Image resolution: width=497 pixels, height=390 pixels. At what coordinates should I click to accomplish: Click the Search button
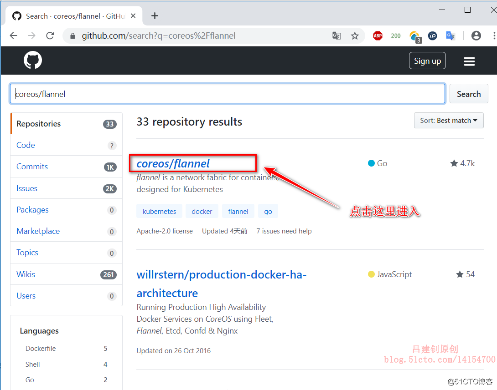pos(468,94)
